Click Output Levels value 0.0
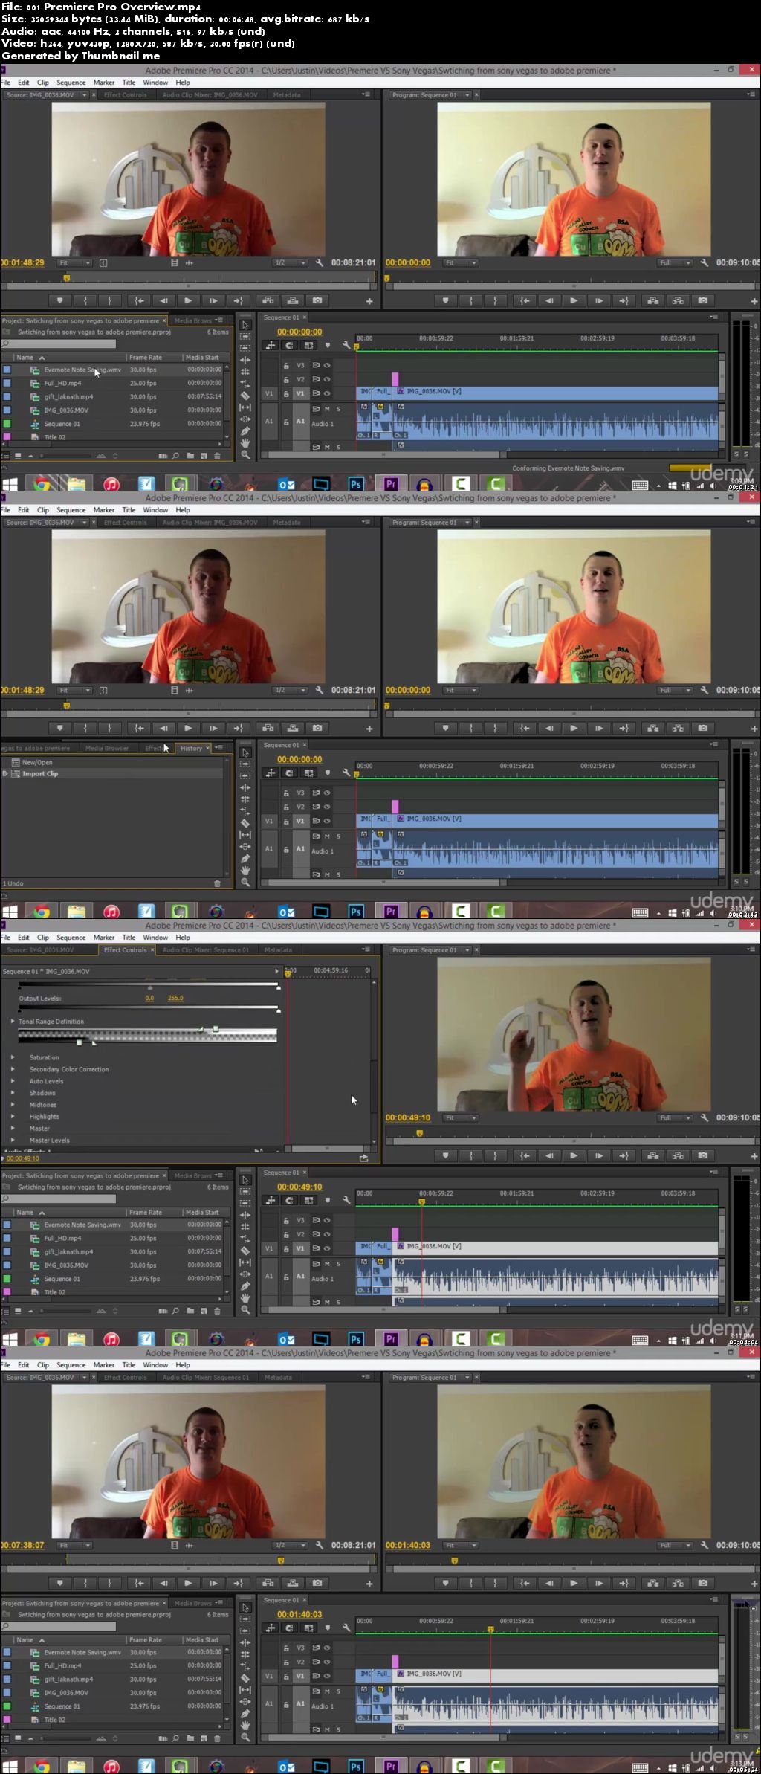This screenshot has width=761, height=1774. click(149, 998)
